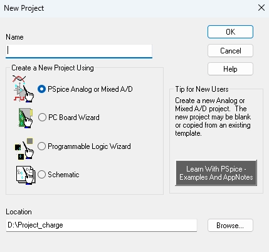Click the 'PC Board Wizard' label text
269x252 pixels.
coord(74,118)
